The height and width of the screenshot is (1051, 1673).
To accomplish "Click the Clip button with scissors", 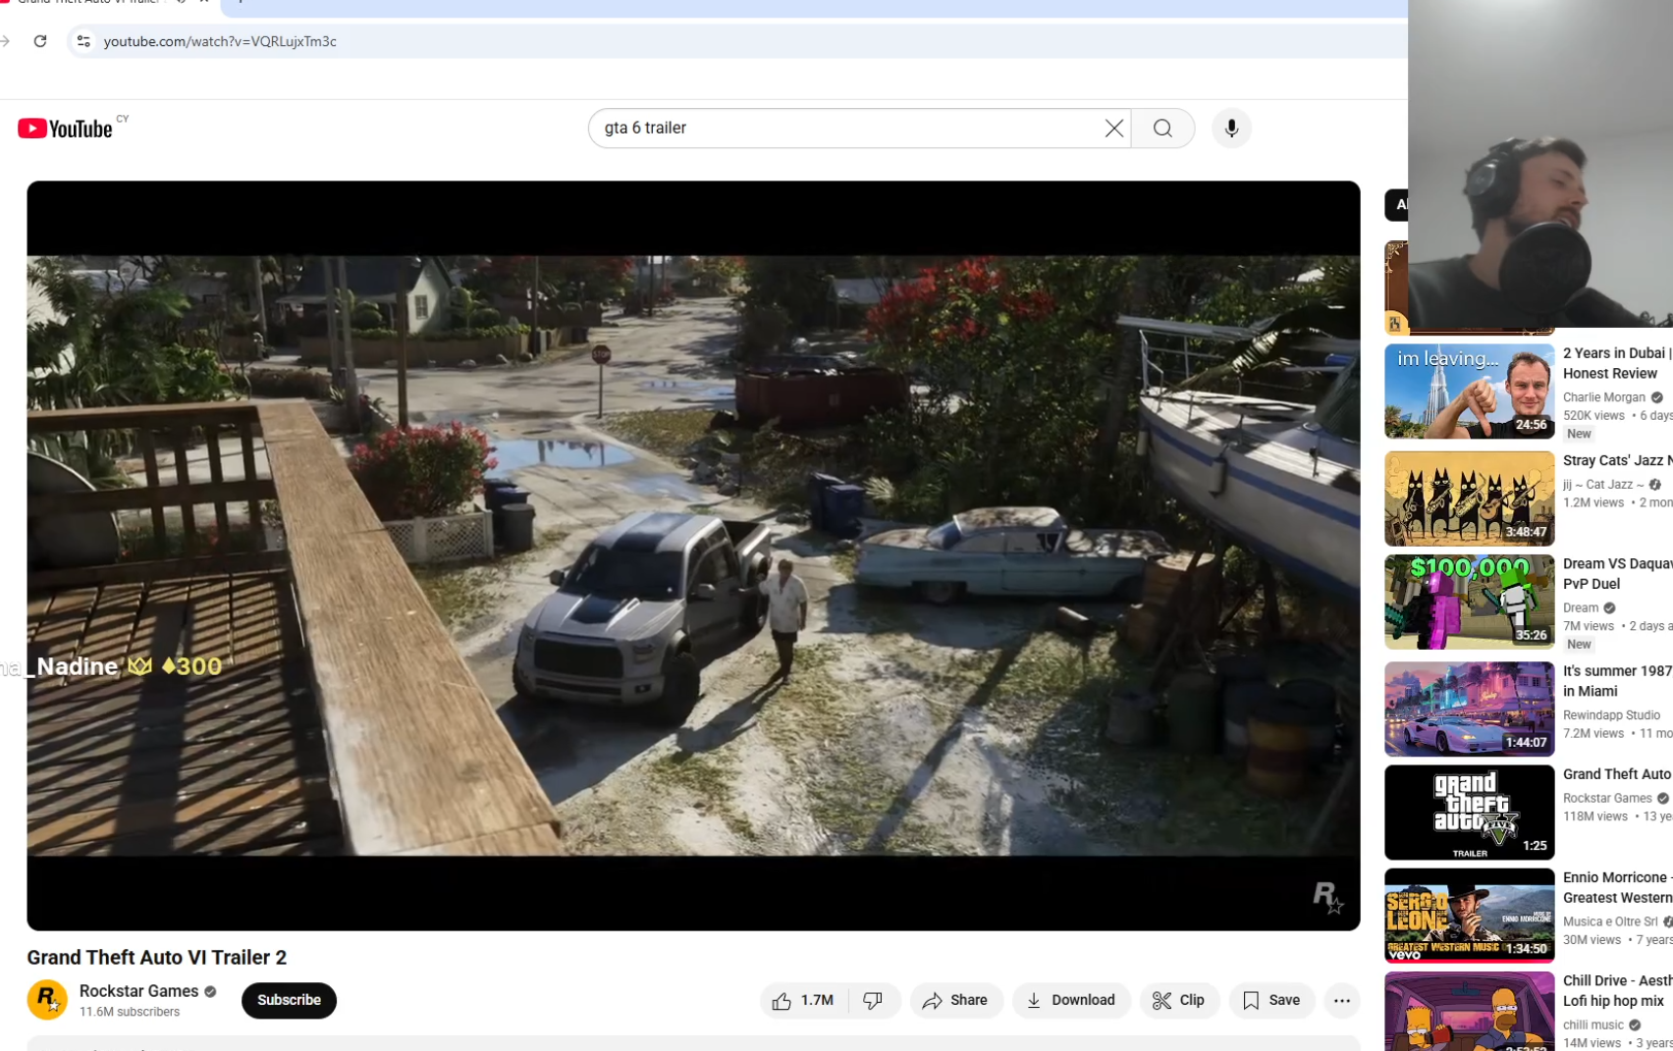I will click(x=1179, y=1000).
